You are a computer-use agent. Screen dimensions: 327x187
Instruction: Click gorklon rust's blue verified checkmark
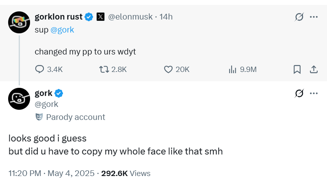(x=89, y=17)
